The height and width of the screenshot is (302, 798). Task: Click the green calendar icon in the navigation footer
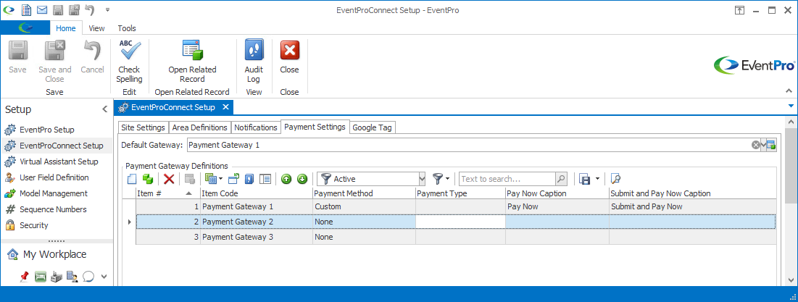pyautogui.click(x=41, y=277)
